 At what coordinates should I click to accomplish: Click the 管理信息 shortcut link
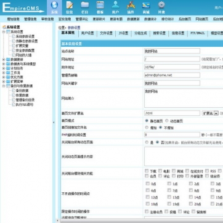pyautogui.click(x=30, y=19)
